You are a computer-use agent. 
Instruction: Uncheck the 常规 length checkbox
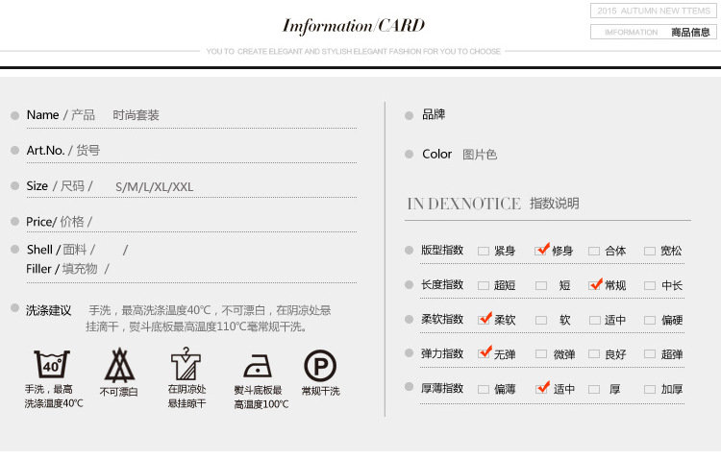[595, 285]
